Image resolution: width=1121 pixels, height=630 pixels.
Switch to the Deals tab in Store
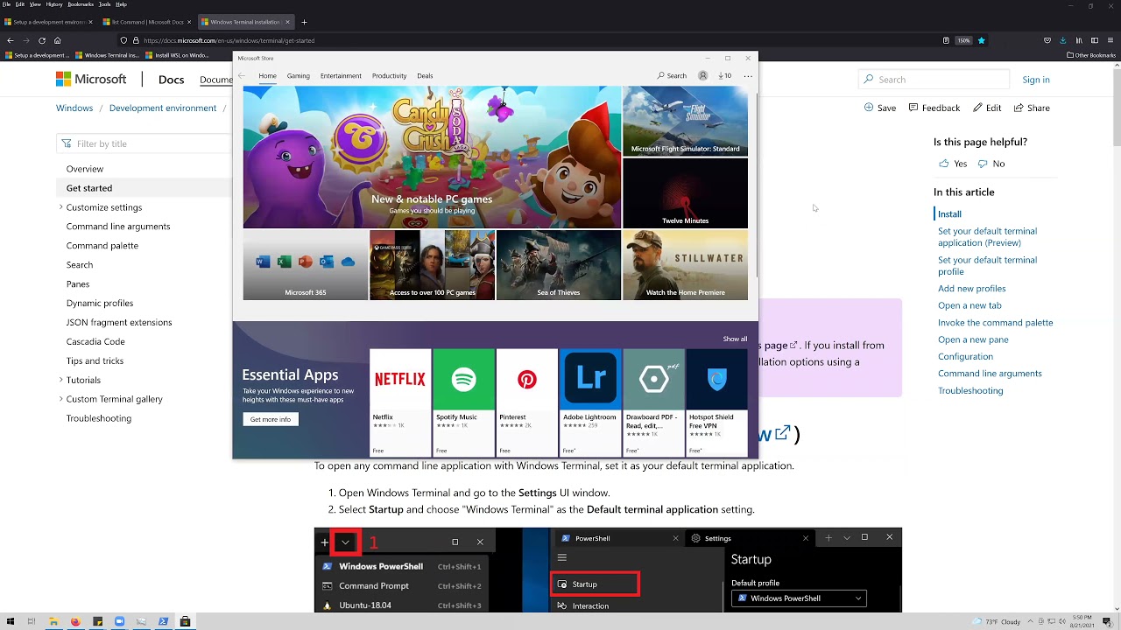(425, 75)
